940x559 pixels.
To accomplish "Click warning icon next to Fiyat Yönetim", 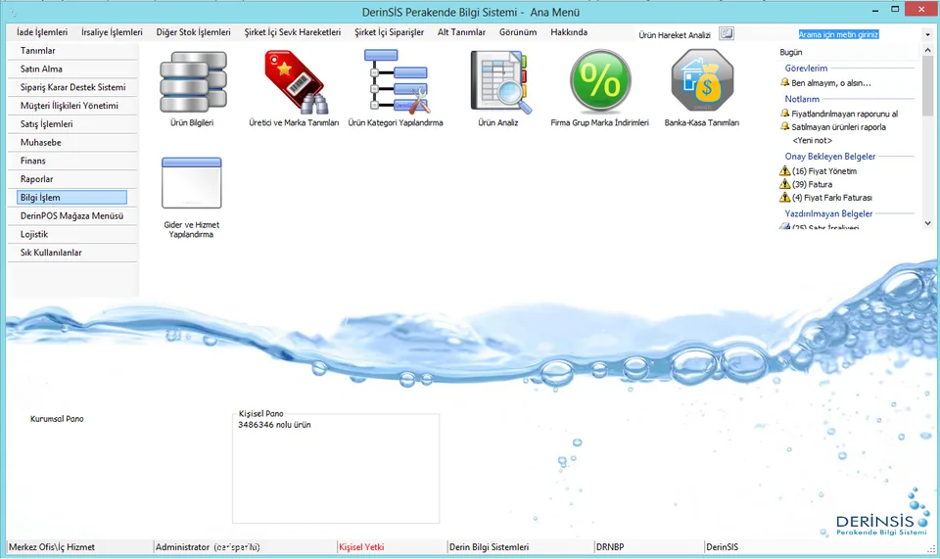I will coord(784,170).
